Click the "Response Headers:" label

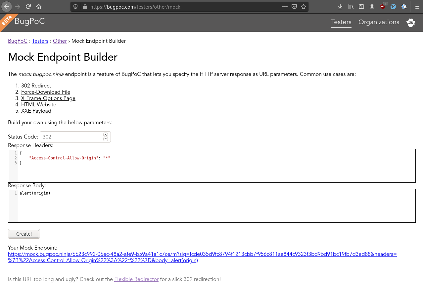[30, 145]
